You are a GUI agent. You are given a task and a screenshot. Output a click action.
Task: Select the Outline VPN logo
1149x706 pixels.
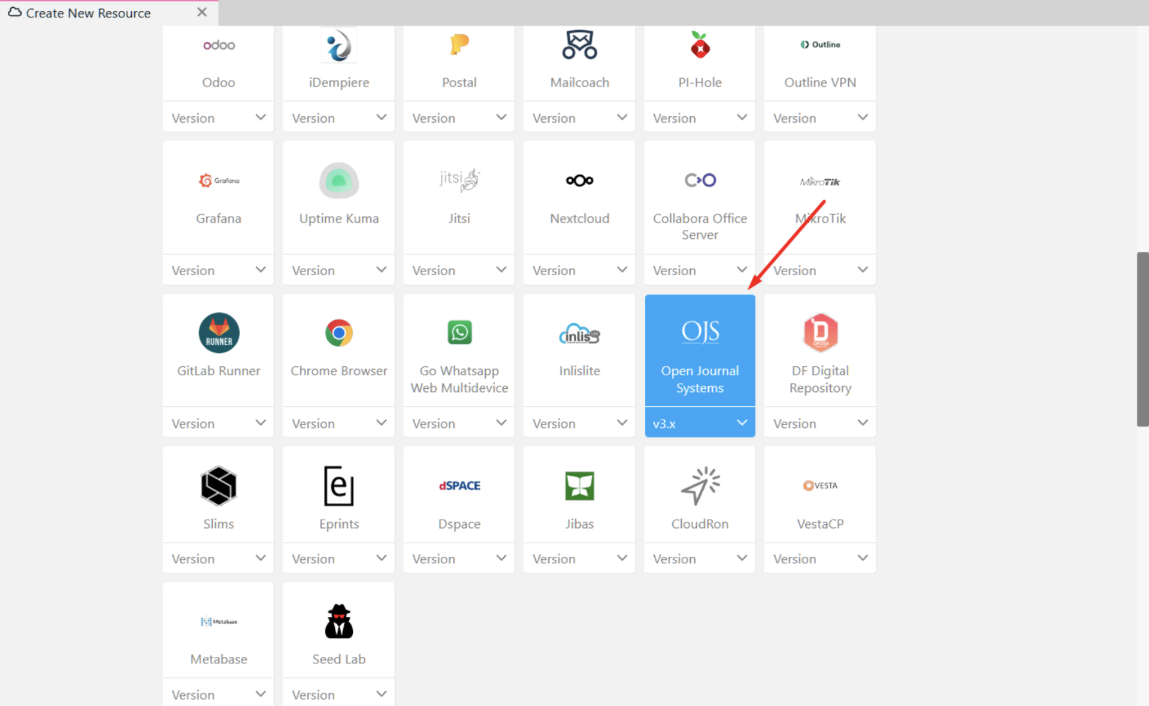click(x=820, y=44)
